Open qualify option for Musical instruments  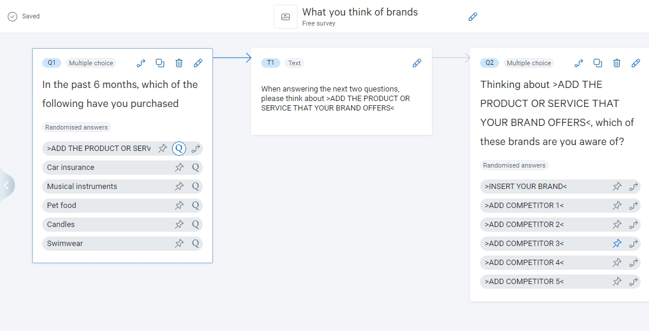tap(195, 187)
